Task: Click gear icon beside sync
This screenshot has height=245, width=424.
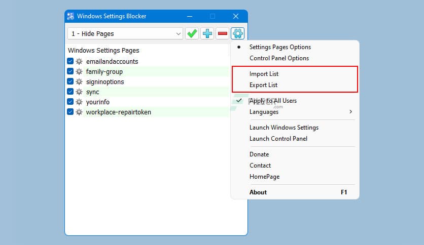Action: [79, 92]
